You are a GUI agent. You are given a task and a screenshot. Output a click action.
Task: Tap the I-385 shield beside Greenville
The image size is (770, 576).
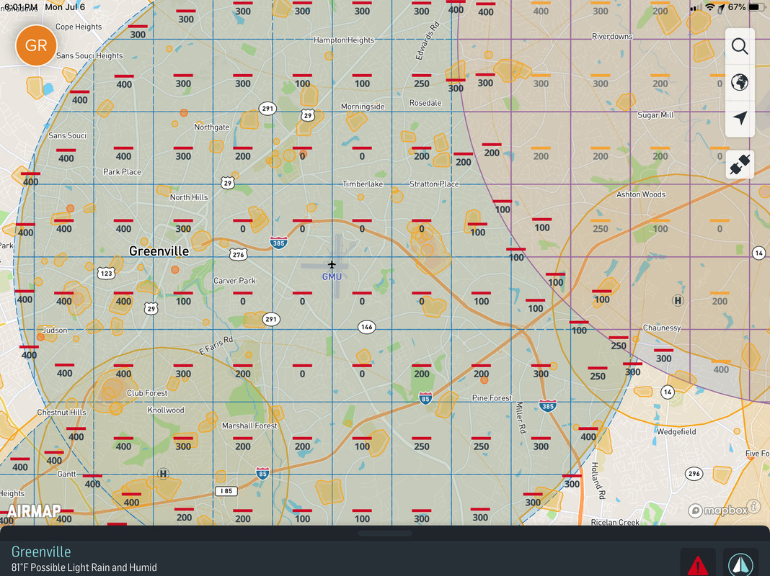click(278, 242)
